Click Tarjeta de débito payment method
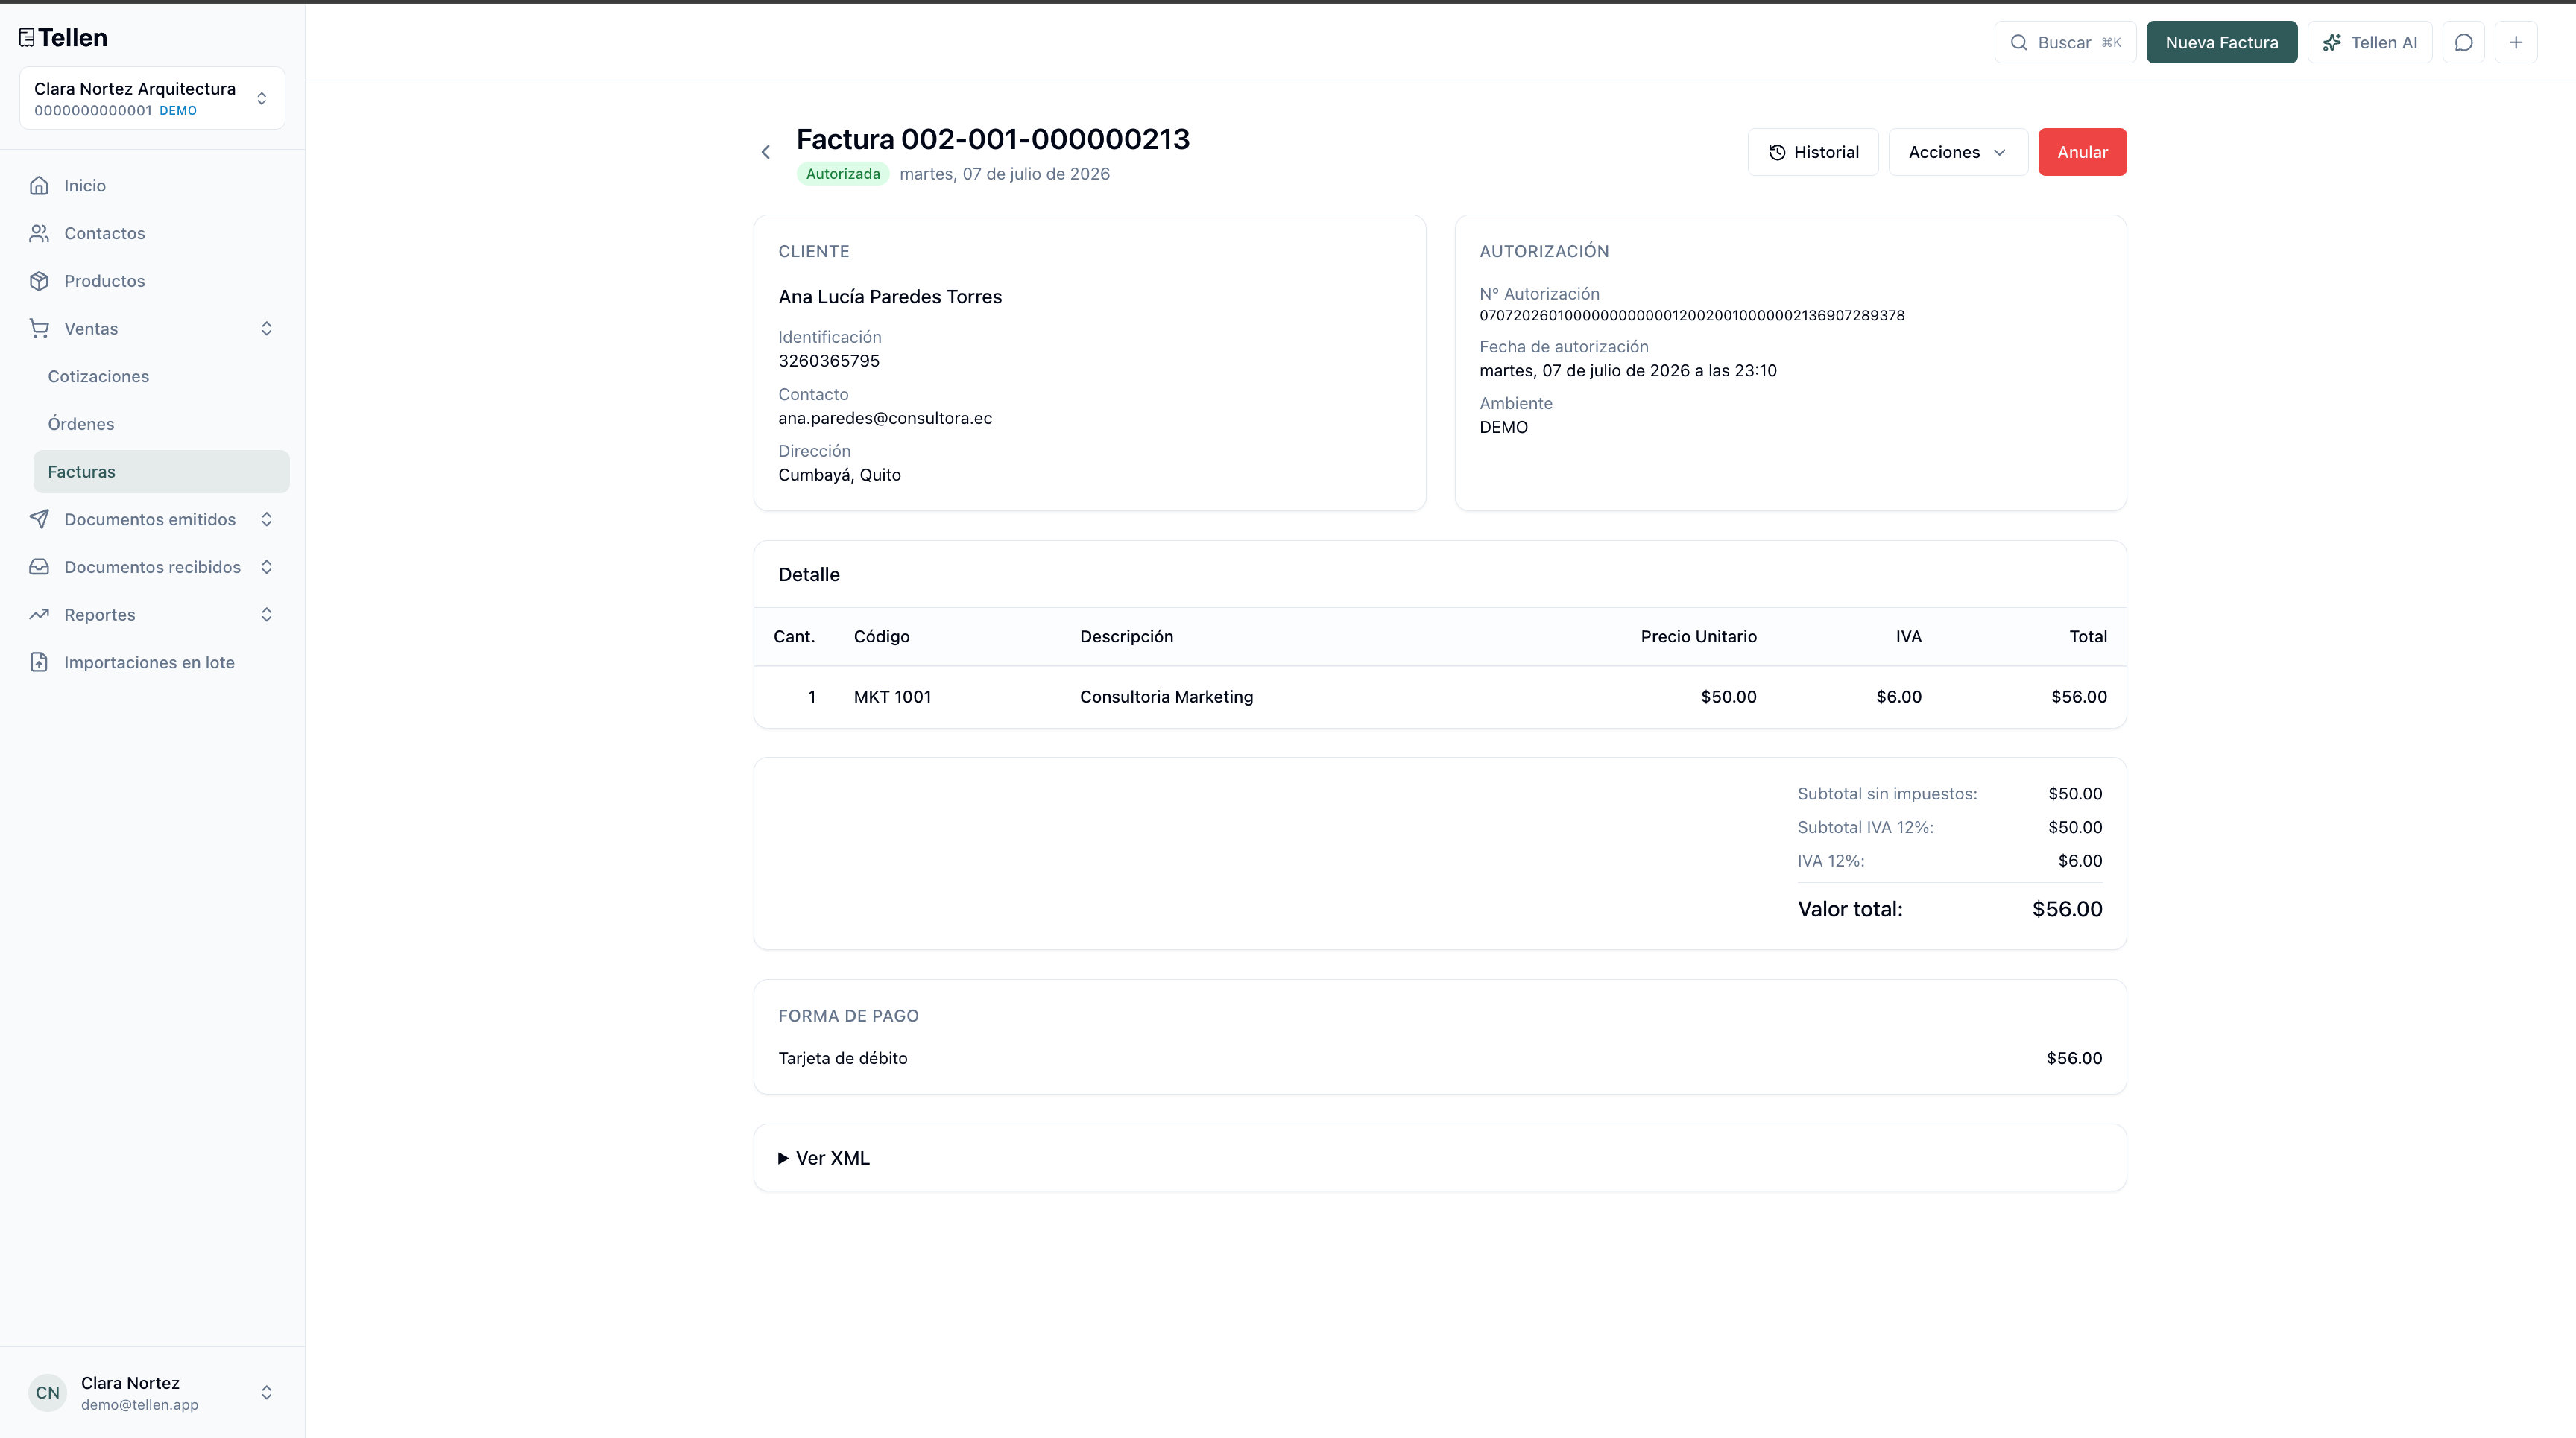2576x1438 pixels. pyautogui.click(x=843, y=1058)
